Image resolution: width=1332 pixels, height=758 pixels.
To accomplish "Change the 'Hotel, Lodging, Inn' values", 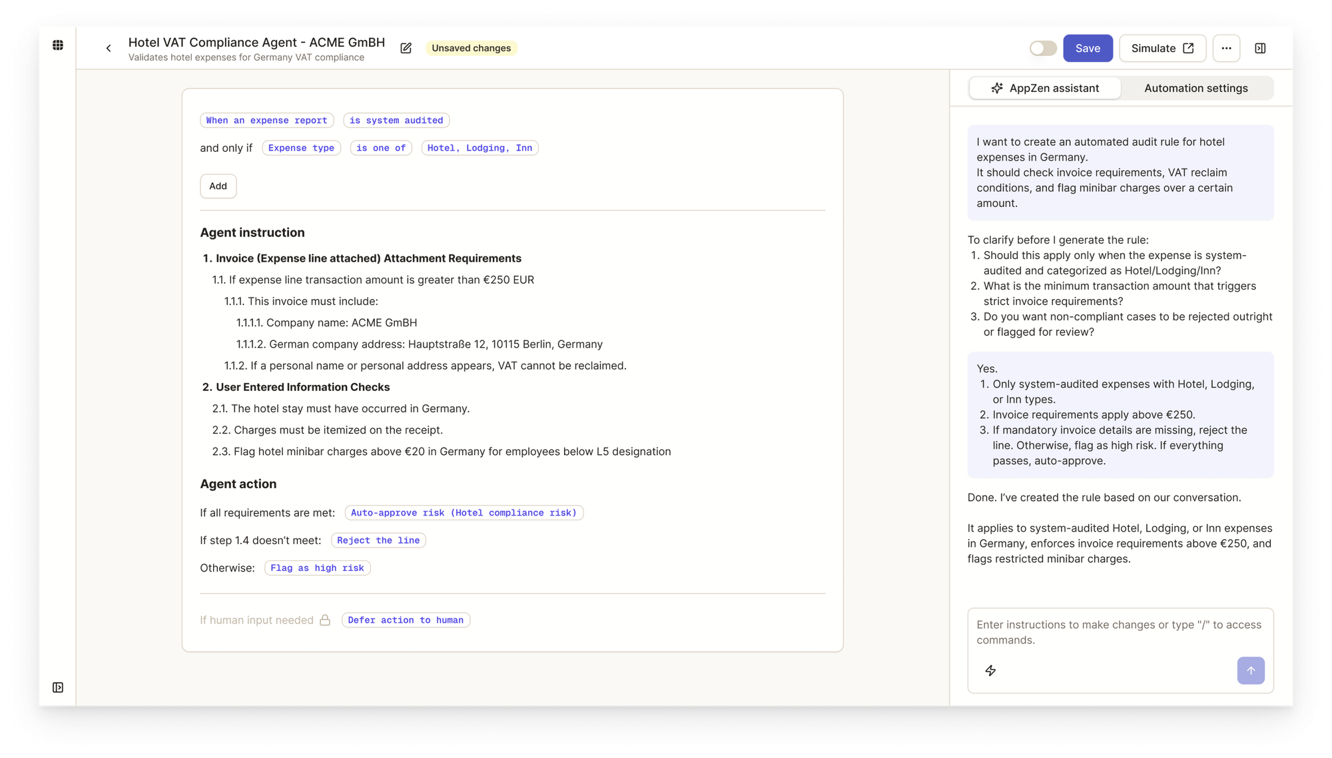I will [x=480, y=148].
